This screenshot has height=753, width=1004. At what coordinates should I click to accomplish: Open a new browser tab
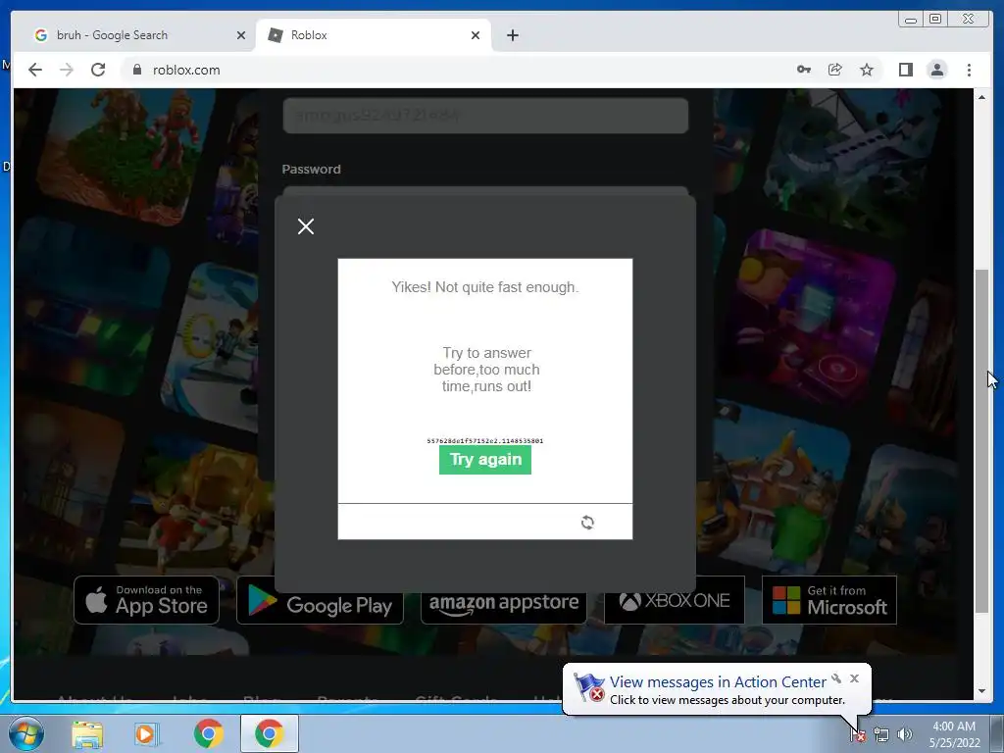(x=512, y=35)
